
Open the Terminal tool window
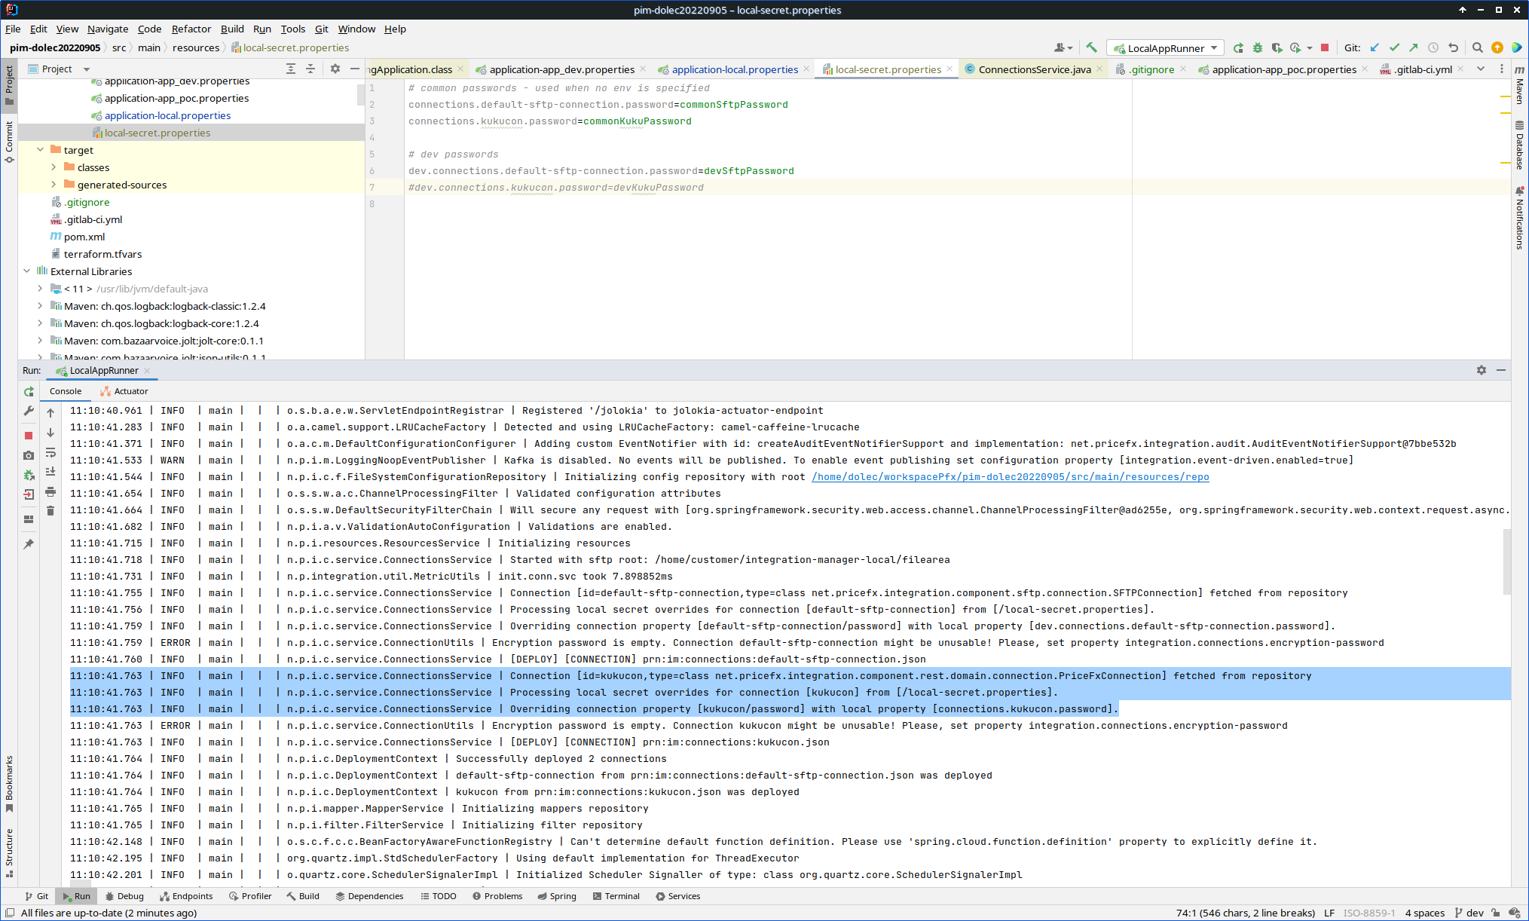coord(616,896)
